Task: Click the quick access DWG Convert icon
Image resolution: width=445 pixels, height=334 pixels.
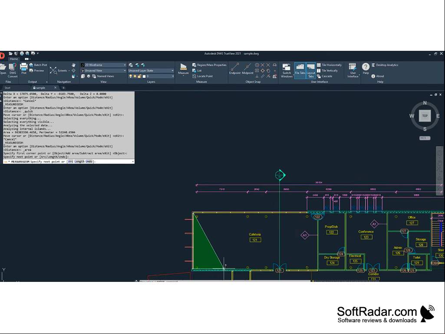Action: click(16, 53)
